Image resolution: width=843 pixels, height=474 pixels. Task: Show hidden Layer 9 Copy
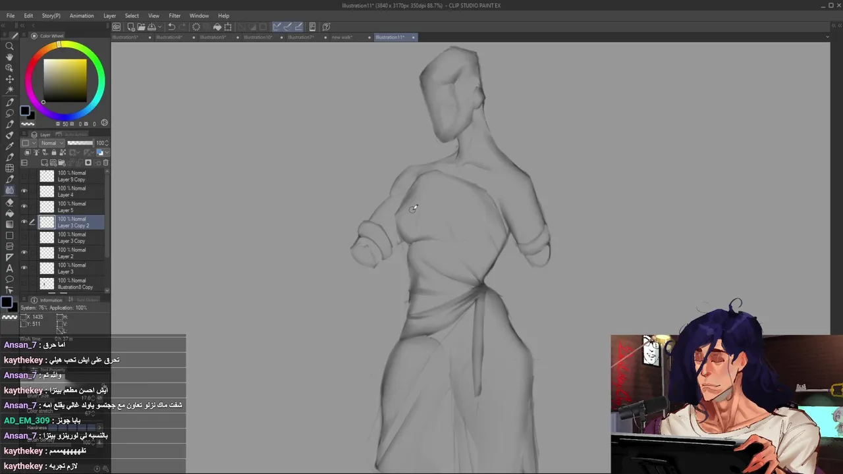[24, 176]
